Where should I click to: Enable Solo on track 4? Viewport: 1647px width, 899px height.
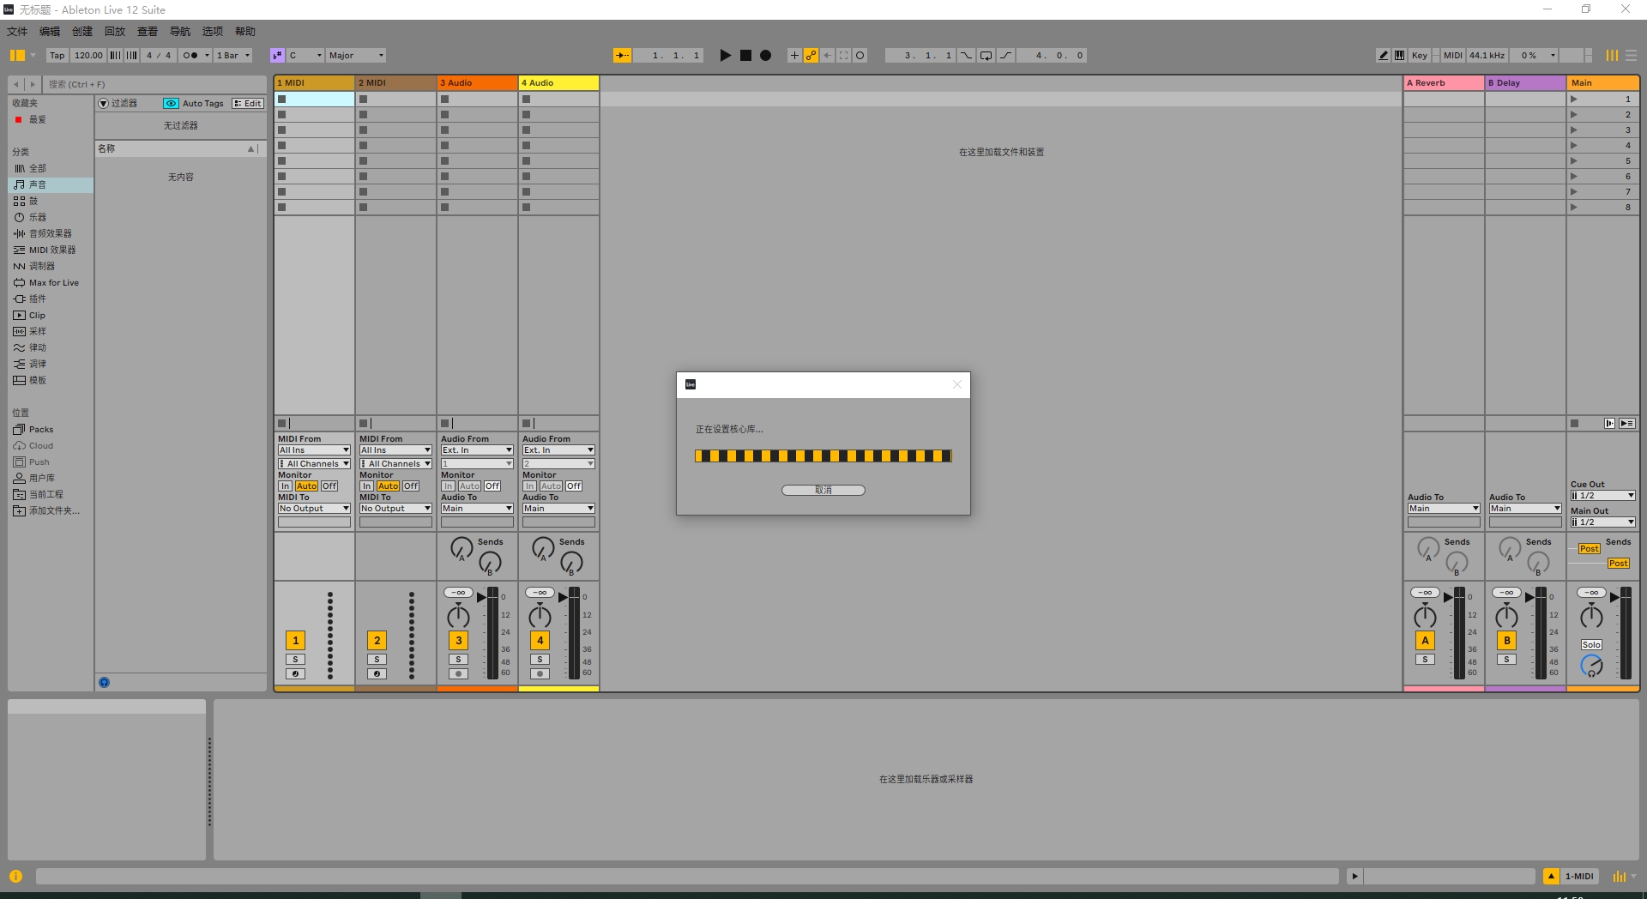tap(540, 659)
